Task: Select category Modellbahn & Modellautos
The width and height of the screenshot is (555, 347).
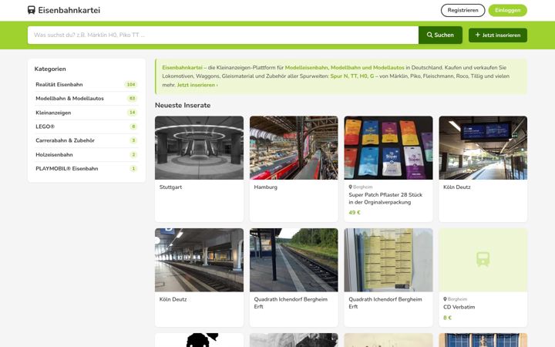Action: [86, 99]
